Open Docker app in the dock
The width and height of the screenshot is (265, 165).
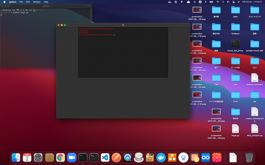161,157
